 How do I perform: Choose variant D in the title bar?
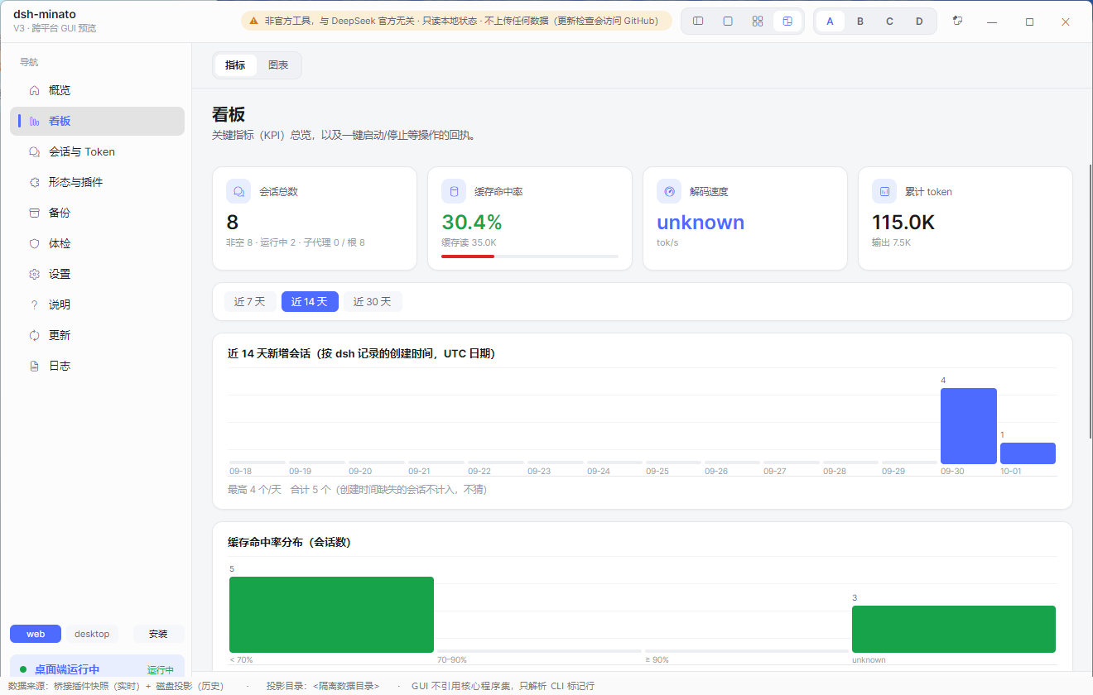pos(919,22)
